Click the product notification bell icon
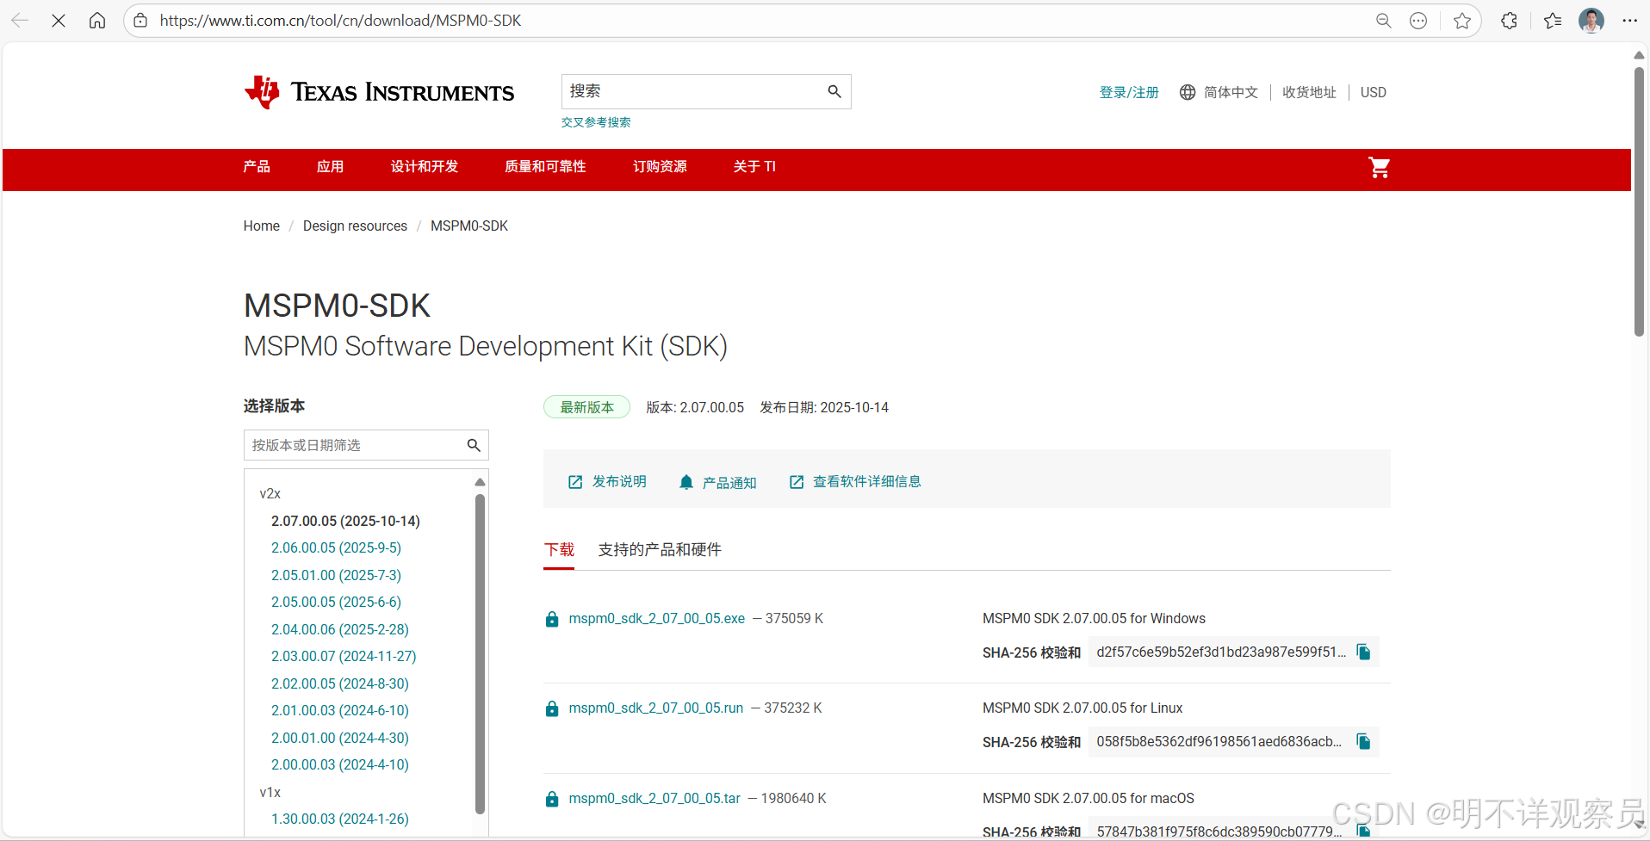The image size is (1650, 841). click(x=686, y=482)
